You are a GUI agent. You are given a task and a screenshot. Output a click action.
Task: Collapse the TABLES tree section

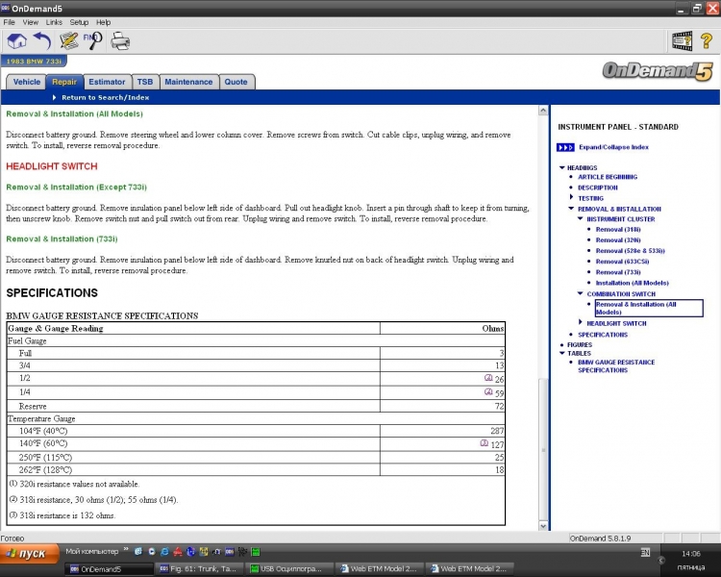pyautogui.click(x=562, y=353)
